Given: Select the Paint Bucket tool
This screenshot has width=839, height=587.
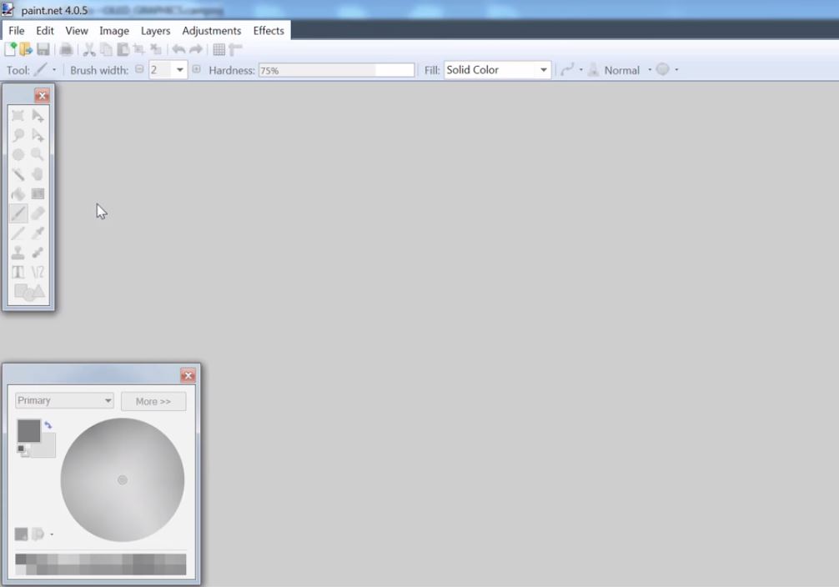Looking at the screenshot, I should click(x=18, y=193).
